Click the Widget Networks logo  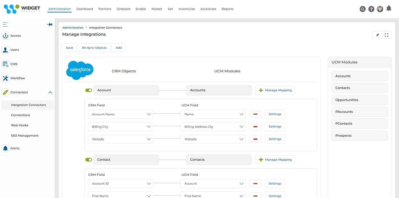click(22, 9)
